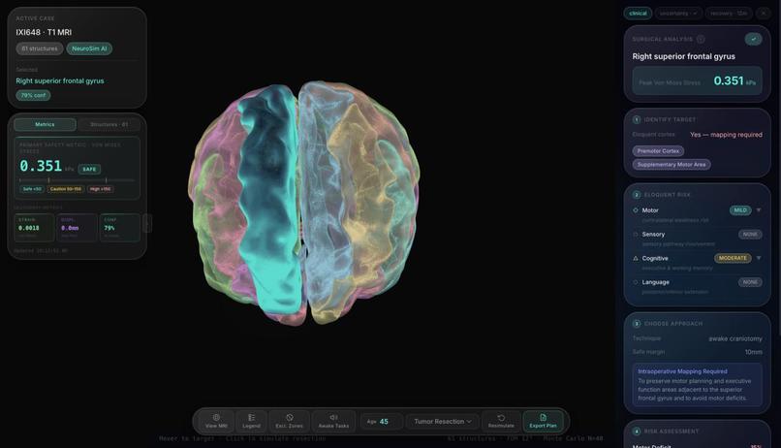The height and width of the screenshot is (448, 781).
Task: Switch to the Metrics tab
Action: point(45,124)
